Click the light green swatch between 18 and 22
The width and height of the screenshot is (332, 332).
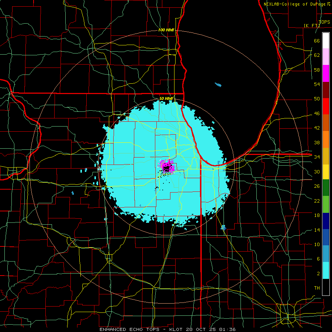(x=326, y=204)
